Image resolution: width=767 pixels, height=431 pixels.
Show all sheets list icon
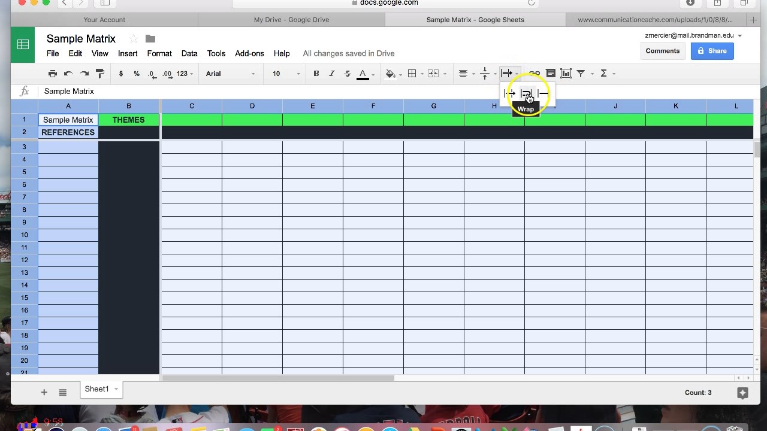[x=62, y=393]
